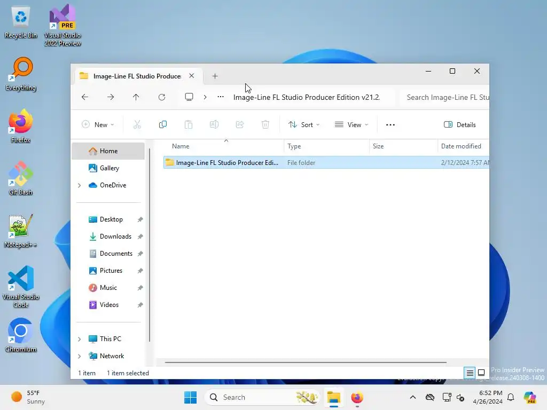Select Image-Line FL Studio Producer Edi... folder row
This screenshot has width=547, height=410.
pyautogui.click(x=326, y=163)
